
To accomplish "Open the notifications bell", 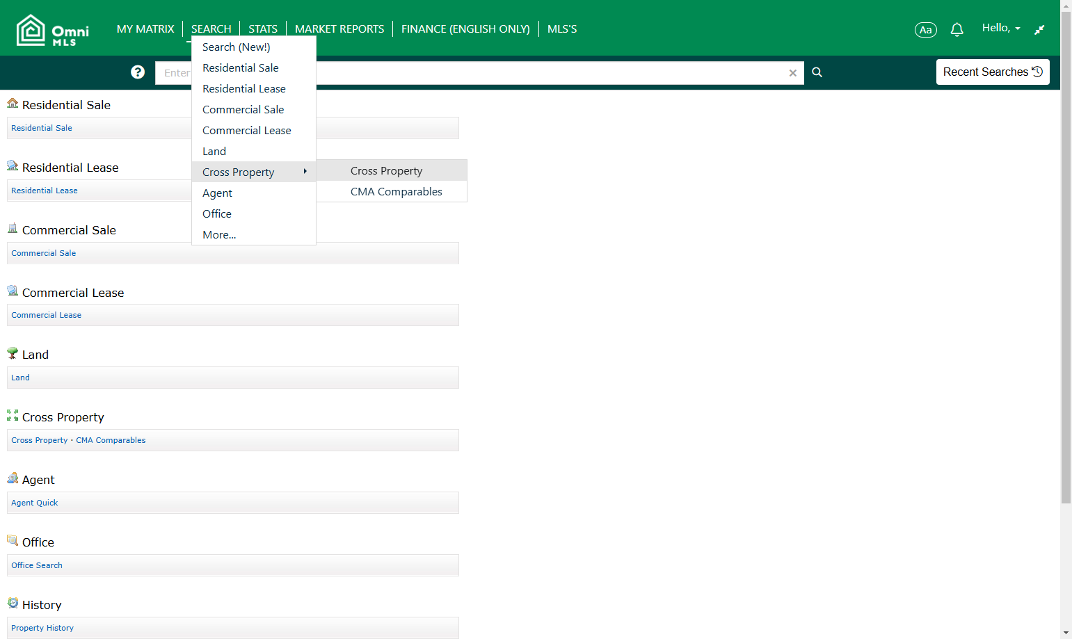I will [x=957, y=29].
